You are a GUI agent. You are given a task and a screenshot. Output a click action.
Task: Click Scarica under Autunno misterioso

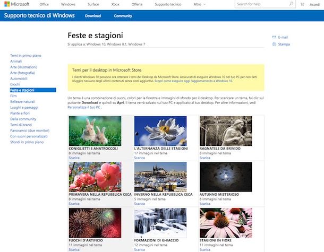pos(205,204)
